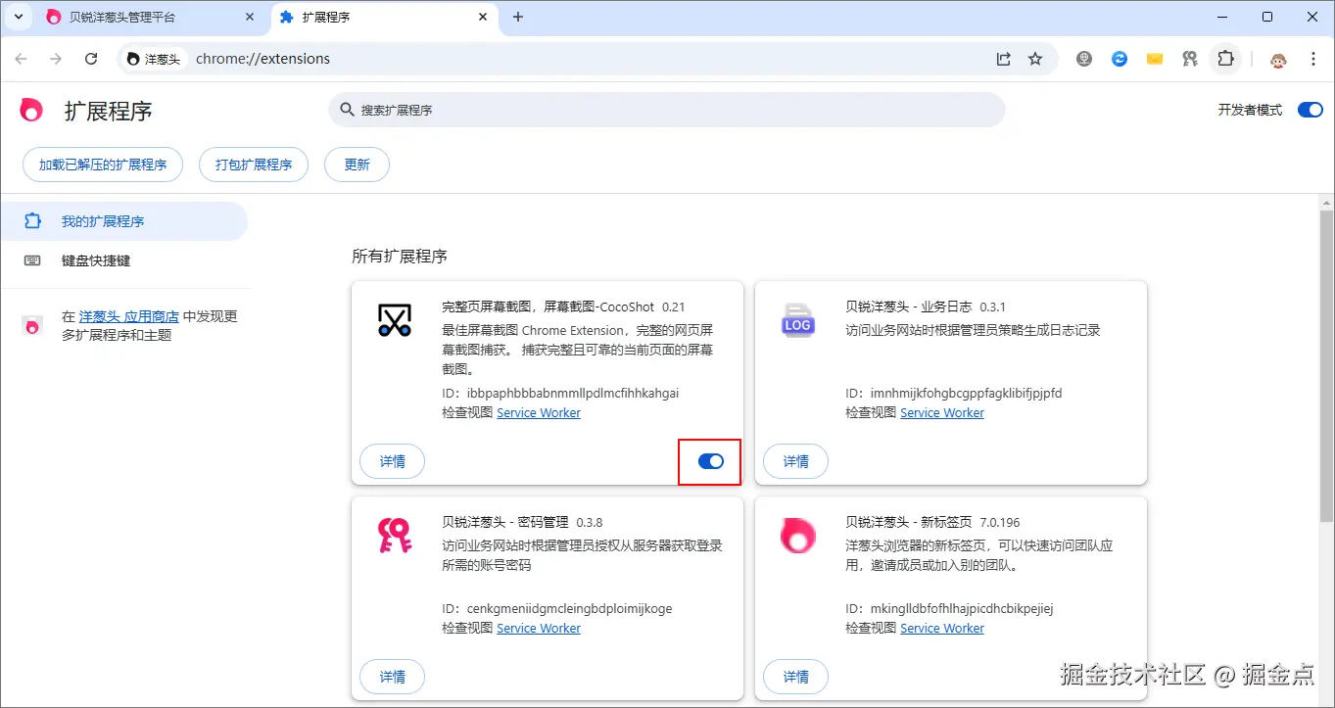
Task: Click the LOG icon of 贝锐洋葱头 - 业务日志
Action: point(797,320)
